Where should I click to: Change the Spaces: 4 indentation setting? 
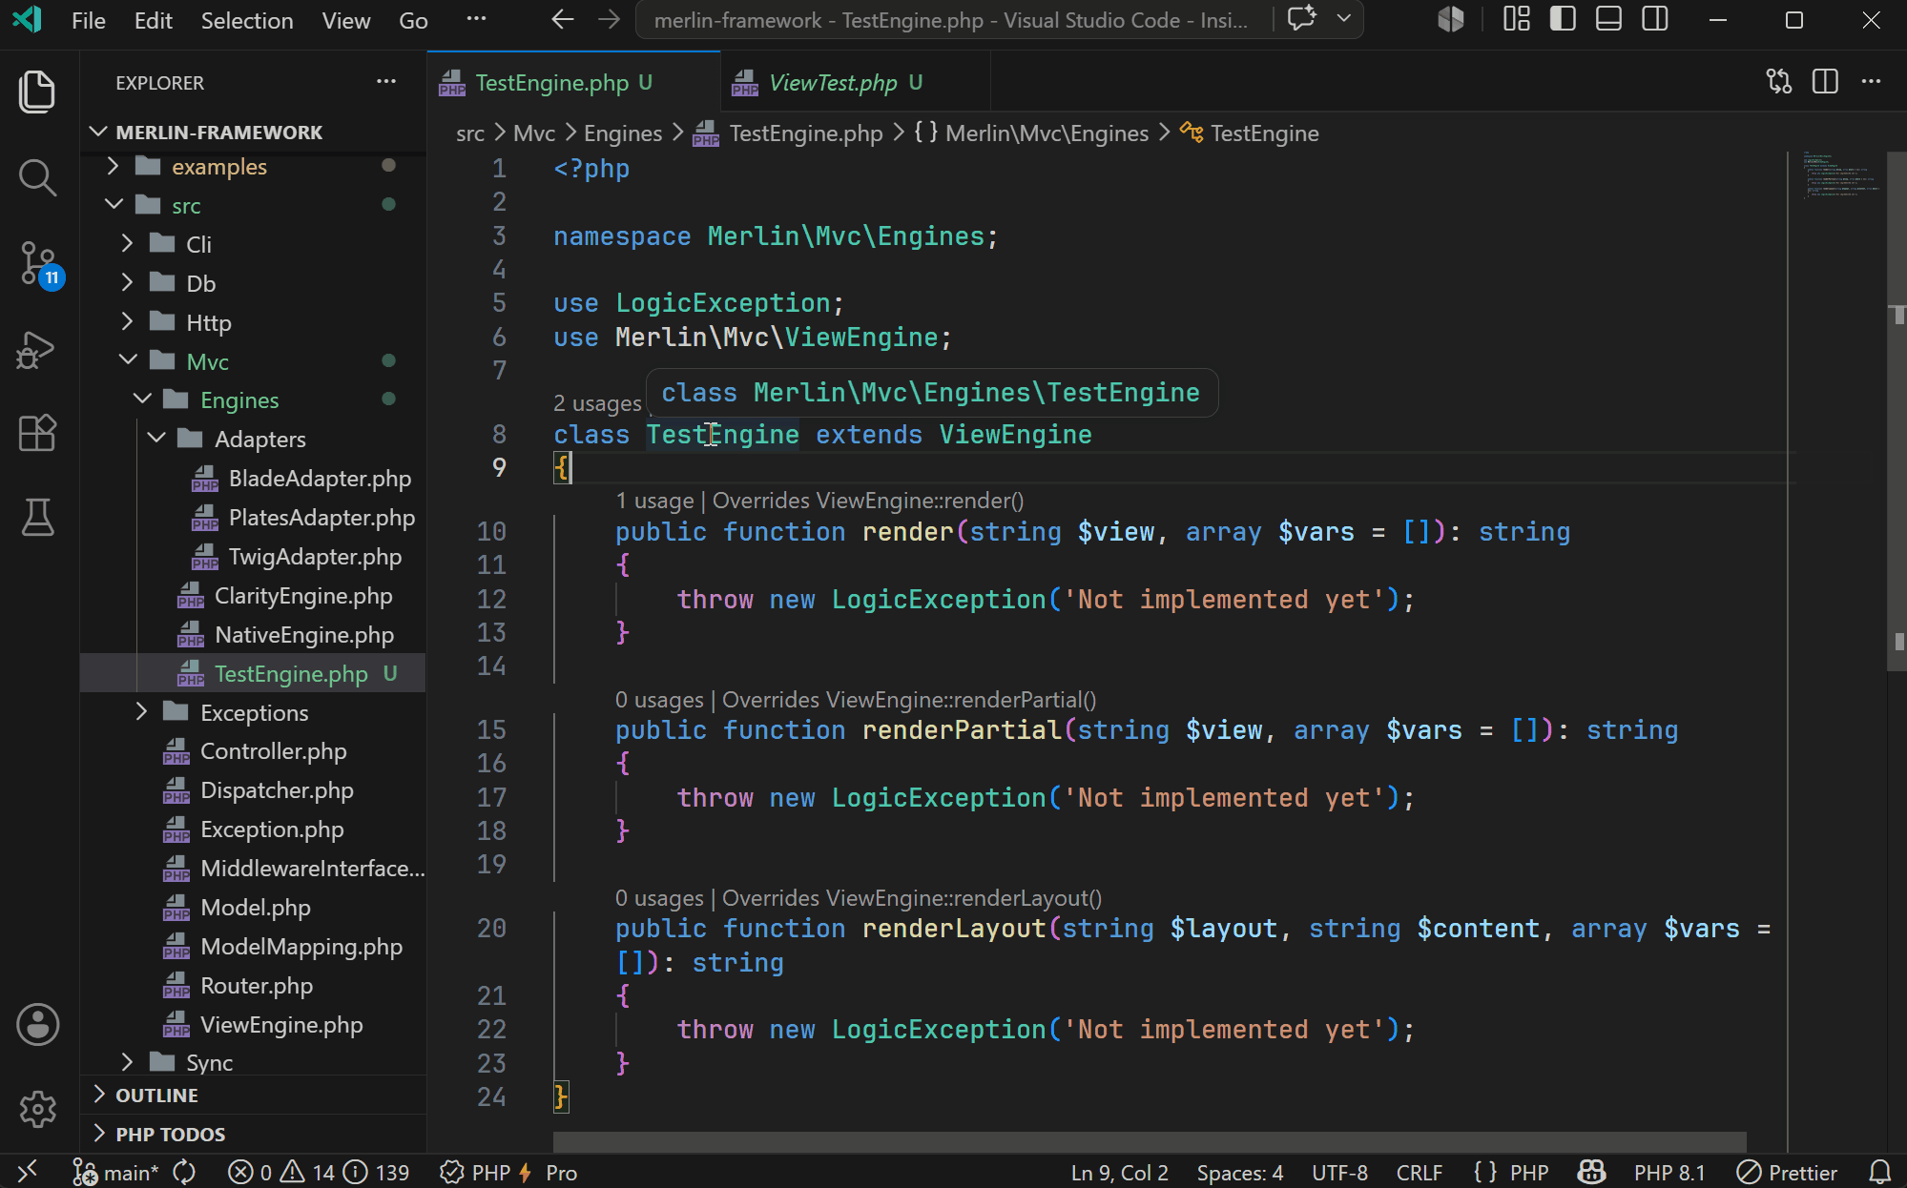point(1239,1173)
